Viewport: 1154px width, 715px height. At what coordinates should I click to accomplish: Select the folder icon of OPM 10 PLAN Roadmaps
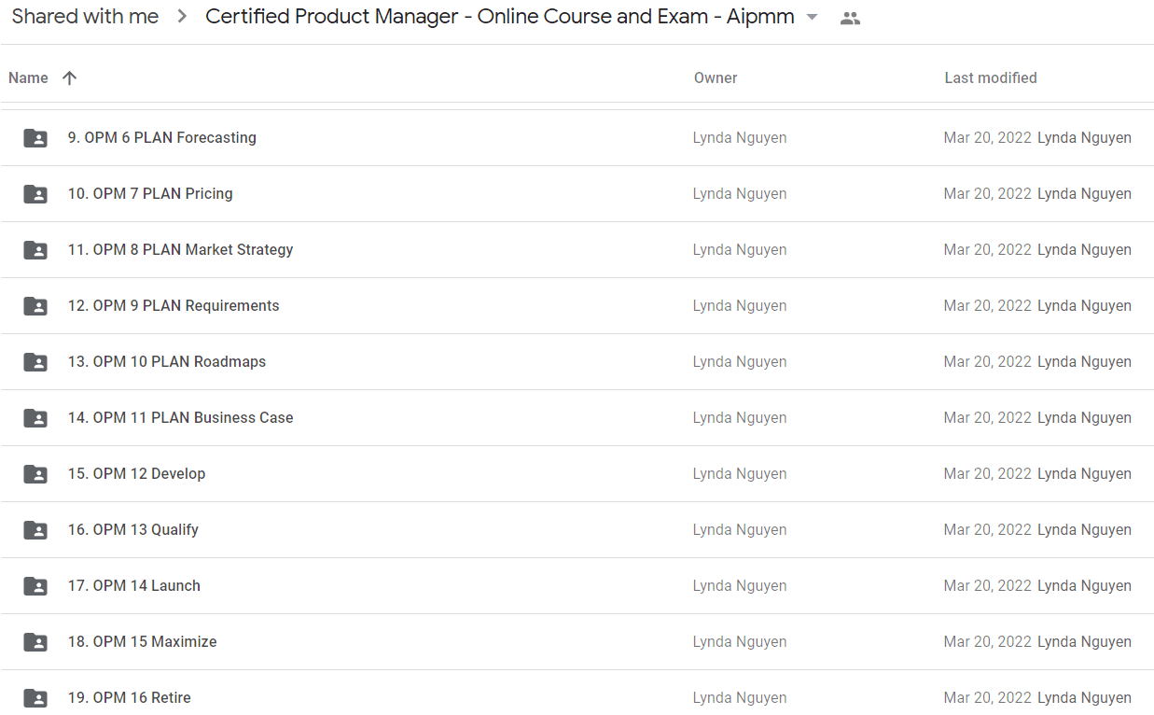35,362
